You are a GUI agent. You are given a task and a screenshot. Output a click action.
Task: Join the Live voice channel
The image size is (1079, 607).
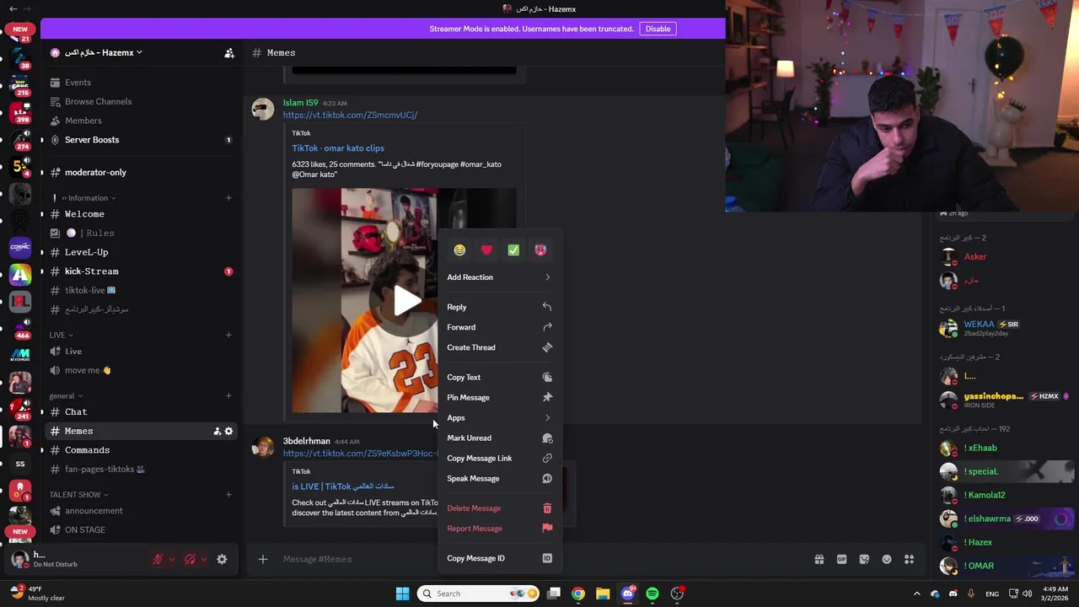click(142, 352)
